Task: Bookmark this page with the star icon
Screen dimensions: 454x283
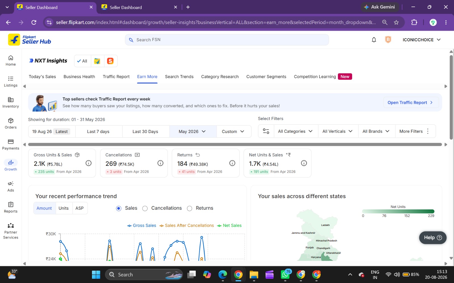Action: click(396, 22)
